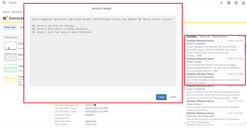Click the Search field
Screen dimensions: 247x128
pos(13,3)
